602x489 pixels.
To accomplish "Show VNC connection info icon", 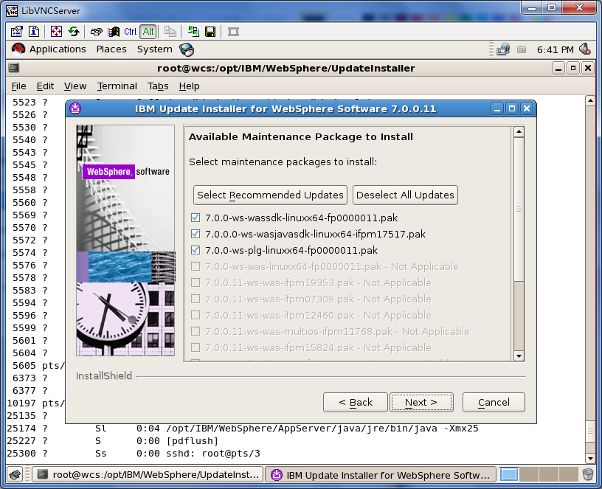I will 34,32.
